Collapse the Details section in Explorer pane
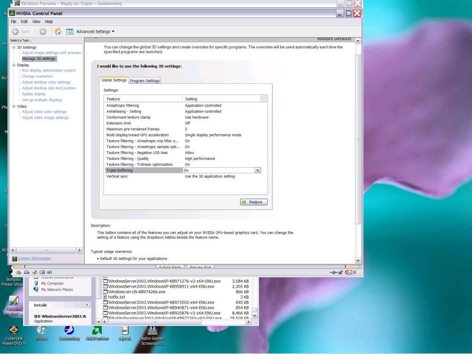Screen dimensions: 472x354 87,305
